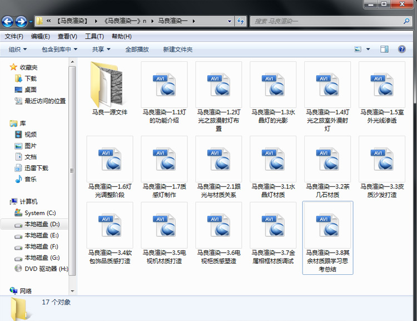Screen dimensions: 417x321
Task: Open recent pages dropdown next to Forward
Action: (31, 21)
